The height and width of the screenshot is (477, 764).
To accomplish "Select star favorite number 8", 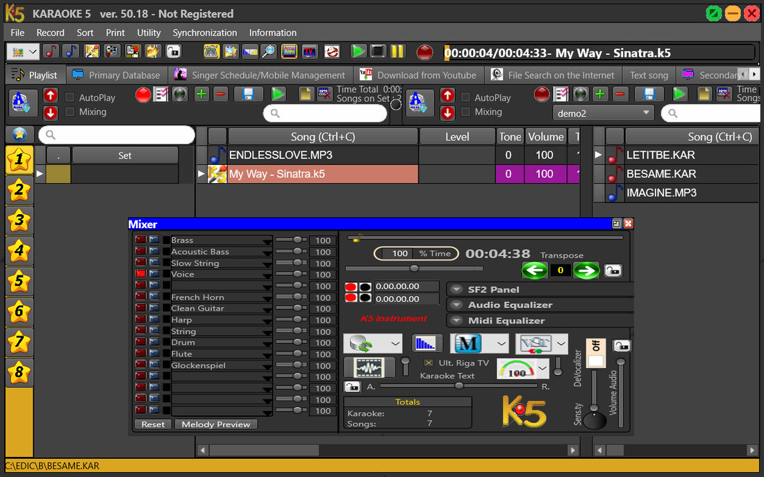I will [x=19, y=372].
